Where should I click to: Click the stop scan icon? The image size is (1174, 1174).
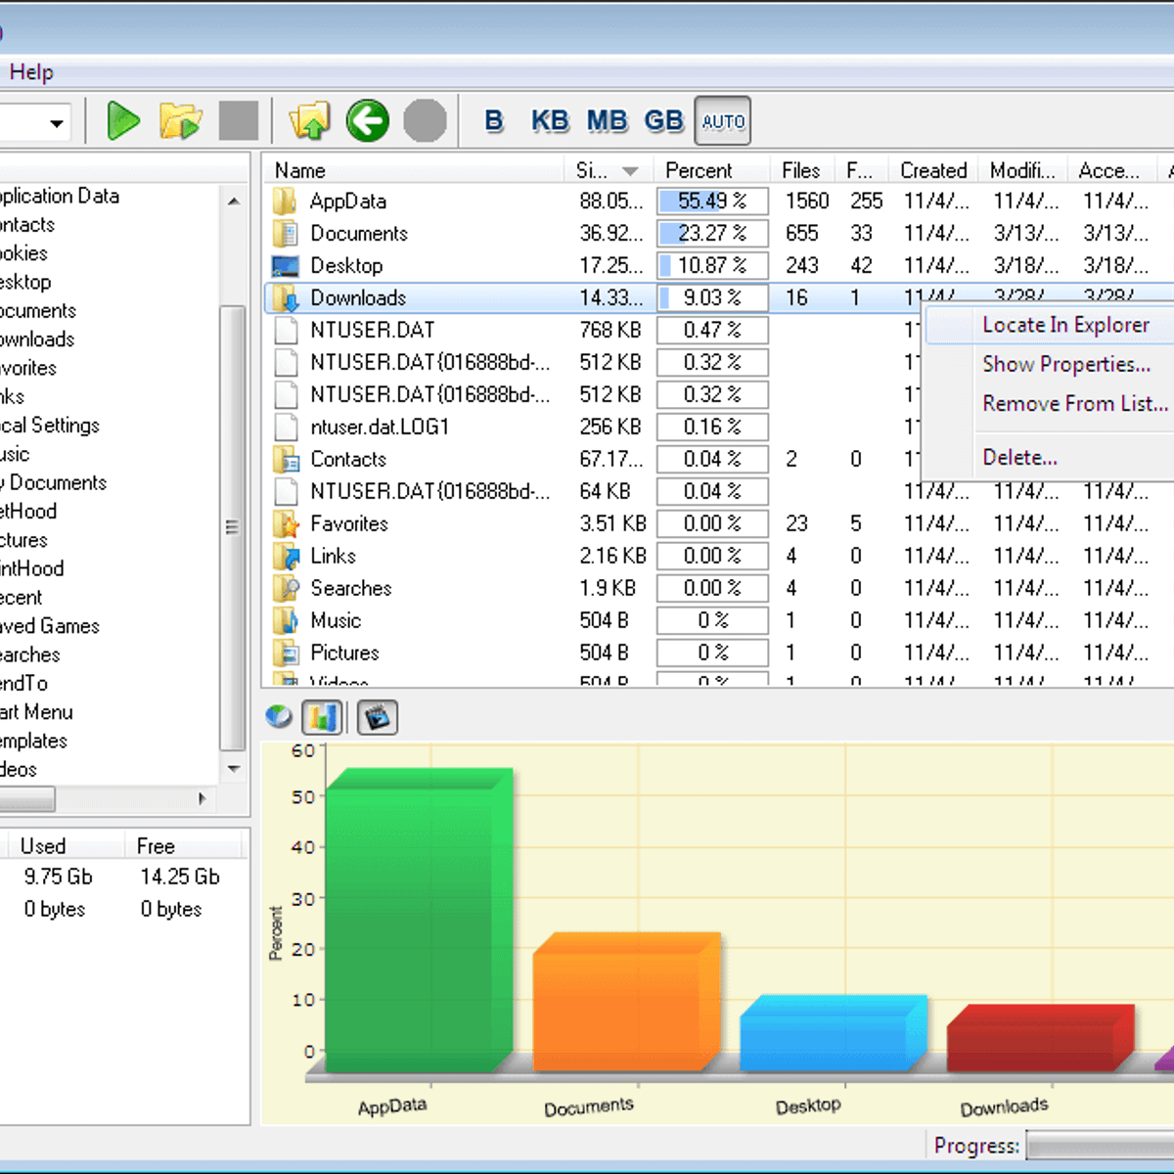pyautogui.click(x=239, y=120)
